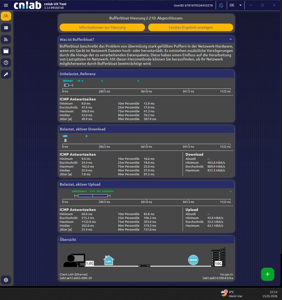The width and height of the screenshot is (282, 300).
Task: Open the edit pen sidebar icon
Action: pos(6,74)
